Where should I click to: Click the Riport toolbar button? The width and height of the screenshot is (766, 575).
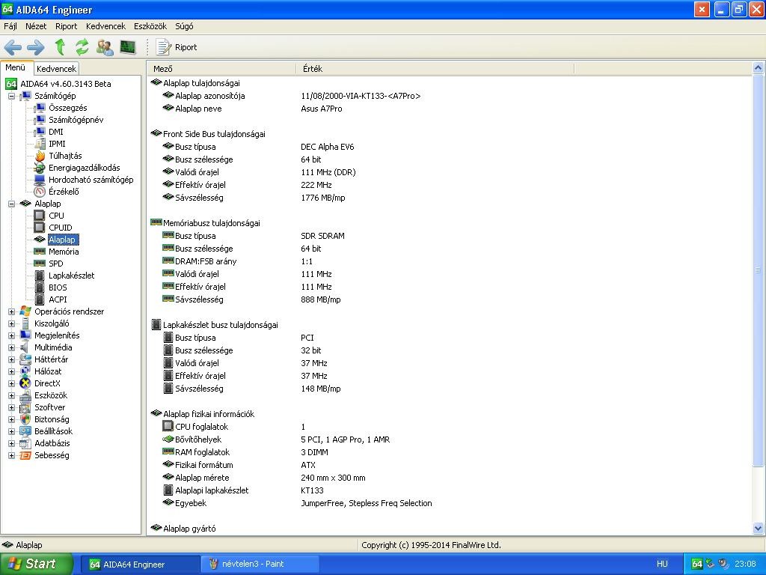tap(177, 47)
